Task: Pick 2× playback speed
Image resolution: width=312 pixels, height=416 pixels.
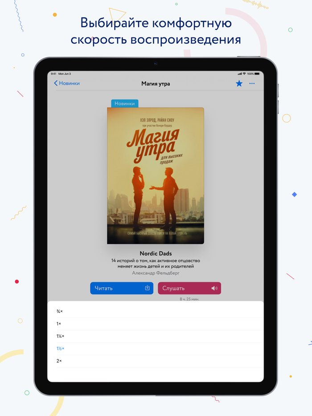Action: (x=156, y=361)
